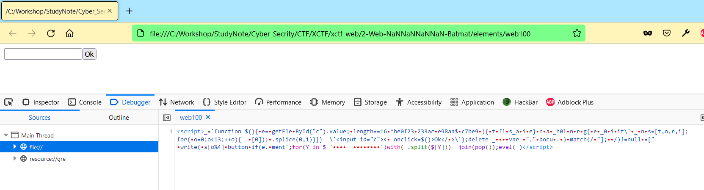Switch to the Console panel
Image resolution: width=704 pixels, height=190 pixels.
(85, 102)
